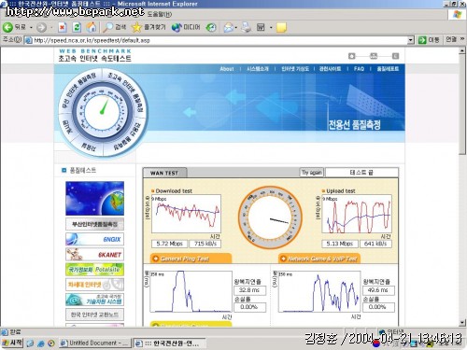
Task: Open the About menu link
Action: (x=227, y=69)
